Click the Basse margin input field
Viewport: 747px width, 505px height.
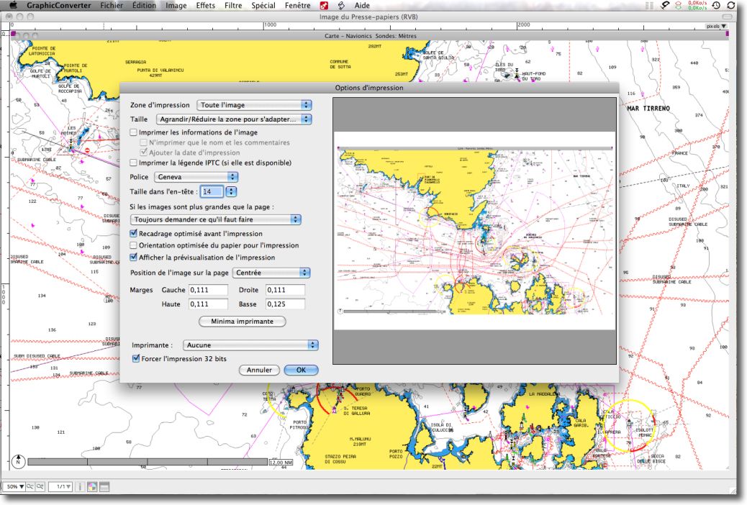point(285,304)
